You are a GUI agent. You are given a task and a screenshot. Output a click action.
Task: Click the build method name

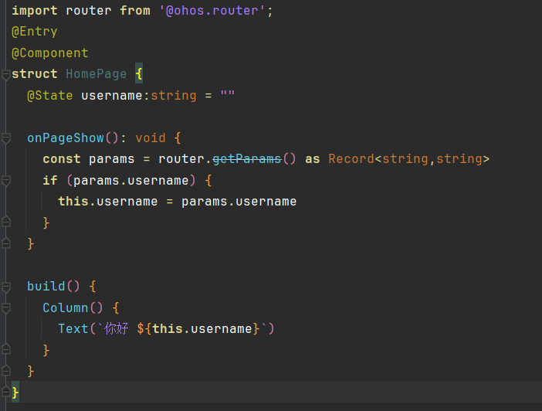pyautogui.click(x=46, y=287)
